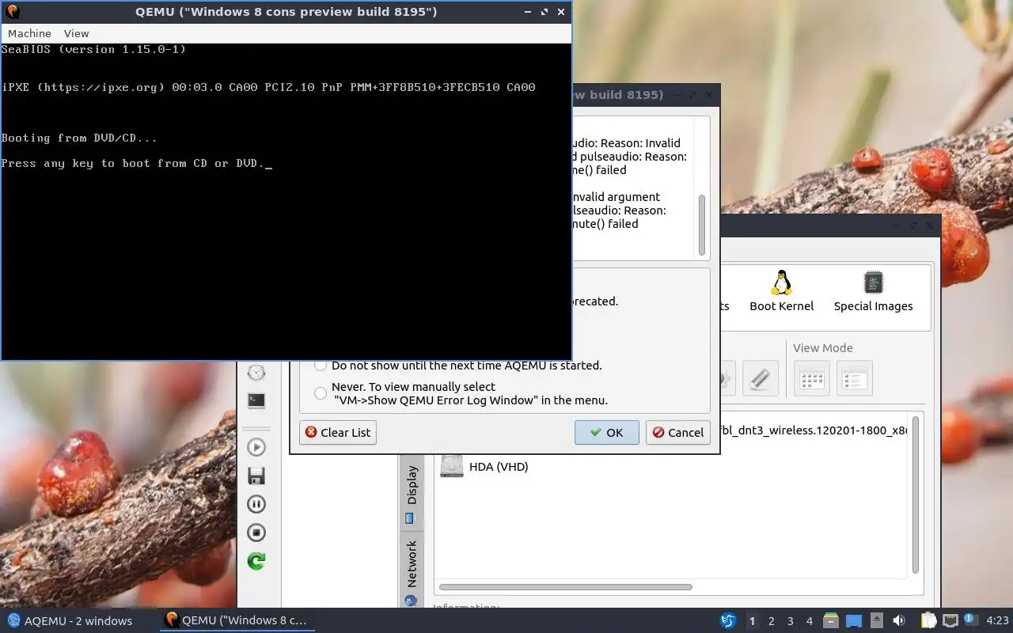Click the eraser icon in device toolbar
This screenshot has width=1013, height=633.
[760, 378]
